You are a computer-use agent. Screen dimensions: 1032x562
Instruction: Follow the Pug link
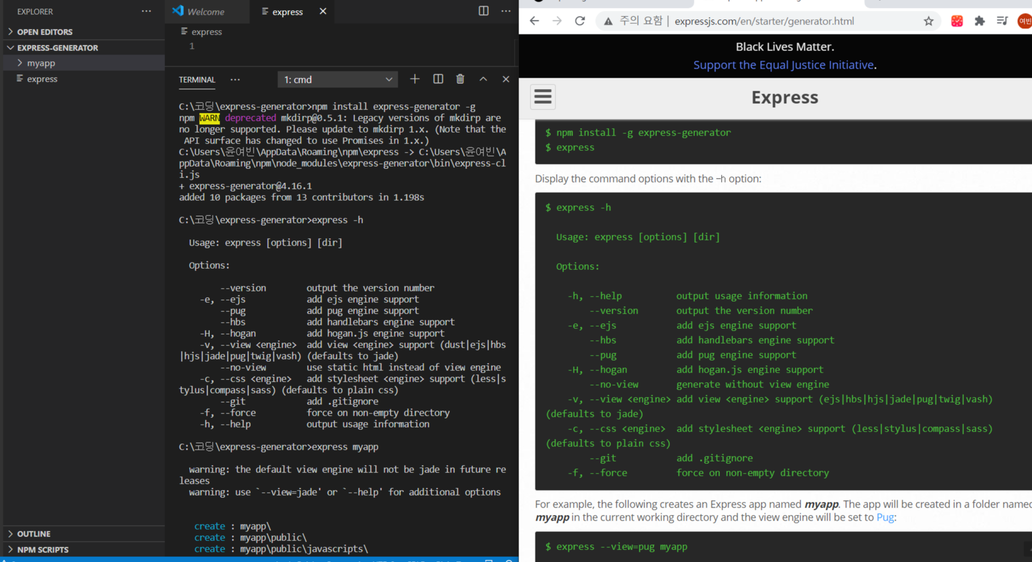pyautogui.click(x=884, y=517)
